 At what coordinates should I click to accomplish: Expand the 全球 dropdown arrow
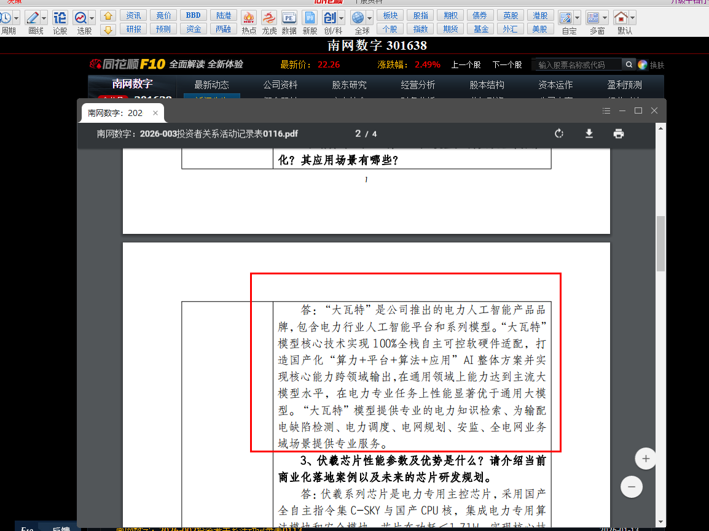click(x=369, y=18)
